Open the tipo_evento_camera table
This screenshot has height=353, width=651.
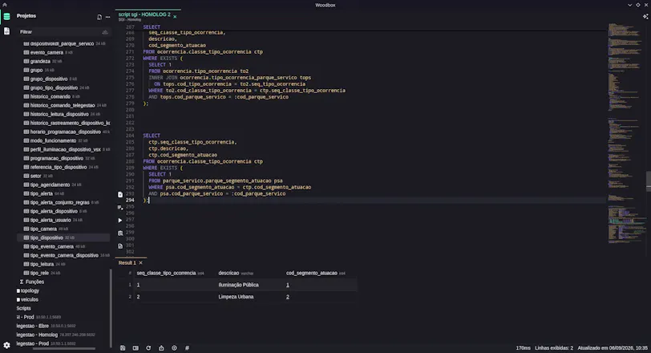(52, 246)
